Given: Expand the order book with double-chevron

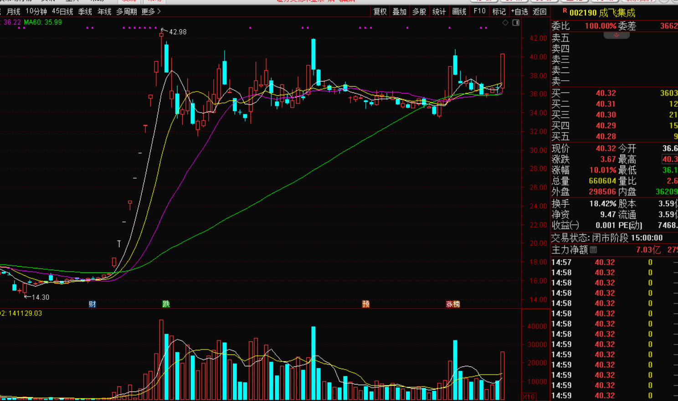Looking at the screenshot, I should (616, 35).
